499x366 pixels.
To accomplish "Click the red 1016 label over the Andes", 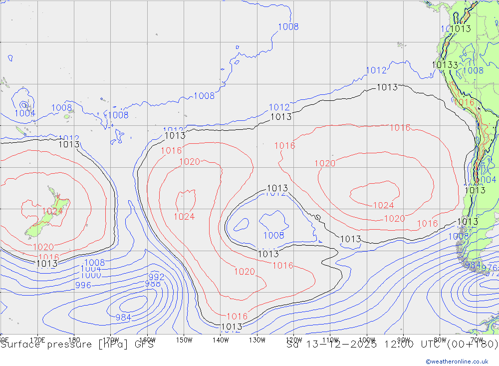I will (x=464, y=102).
